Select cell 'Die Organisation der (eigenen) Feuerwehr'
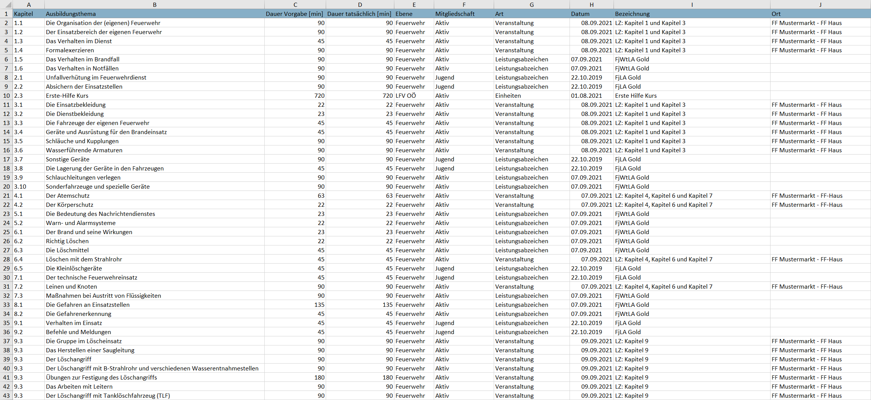Screen dimensions: 871x400 (x=154, y=23)
